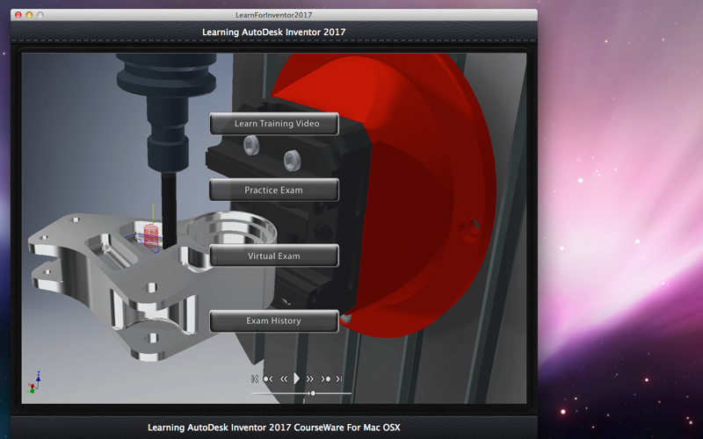This screenshot has height=439, width=703.
Task: Go to the next keyframe marker icon
Action: pos(325,379)
